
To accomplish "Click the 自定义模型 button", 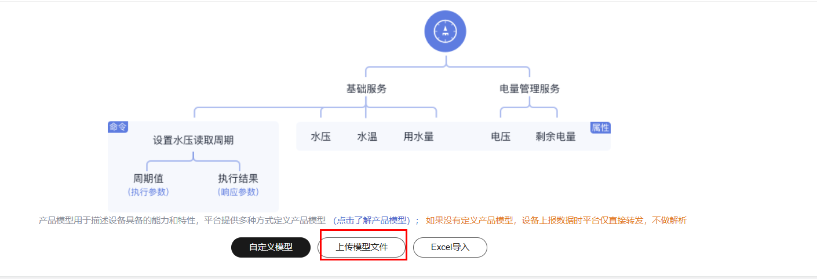I will pyautogui.click(x=271, y=247).
